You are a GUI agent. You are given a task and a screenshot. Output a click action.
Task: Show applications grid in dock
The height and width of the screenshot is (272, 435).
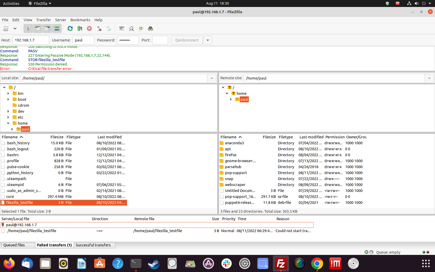coord(426,264)
